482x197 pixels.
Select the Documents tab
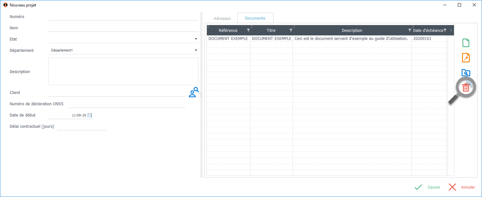pos(255,18)
